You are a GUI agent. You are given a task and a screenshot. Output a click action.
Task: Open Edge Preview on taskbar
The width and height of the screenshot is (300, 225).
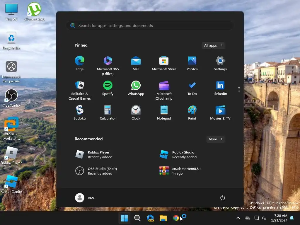150,218
